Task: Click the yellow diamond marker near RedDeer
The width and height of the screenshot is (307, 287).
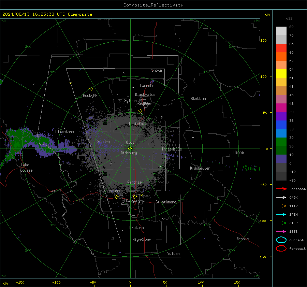Action: click(x=141, y=111)
